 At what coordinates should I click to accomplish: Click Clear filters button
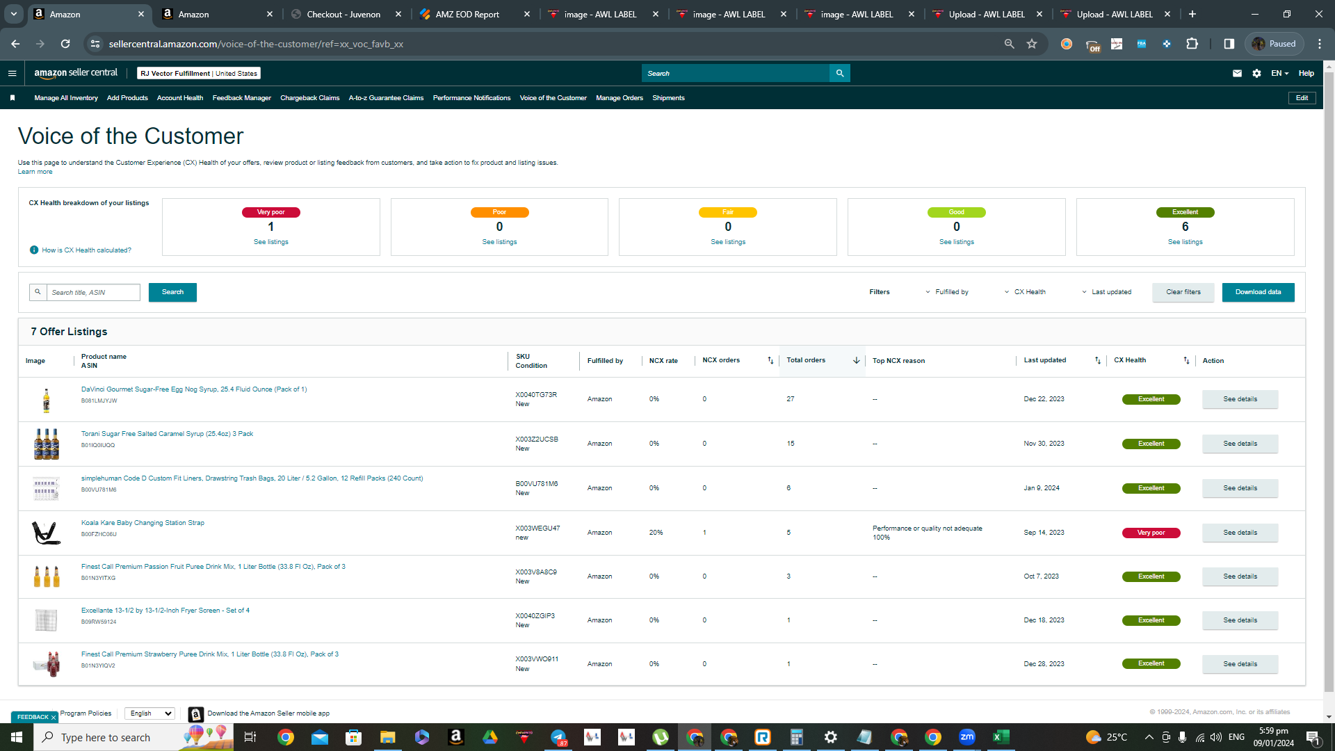click(1183, 292)
